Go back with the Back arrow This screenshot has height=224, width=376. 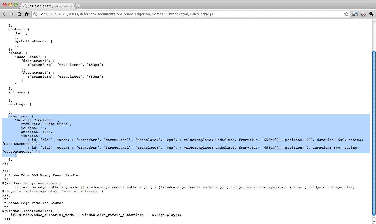[x=4, y=14]
